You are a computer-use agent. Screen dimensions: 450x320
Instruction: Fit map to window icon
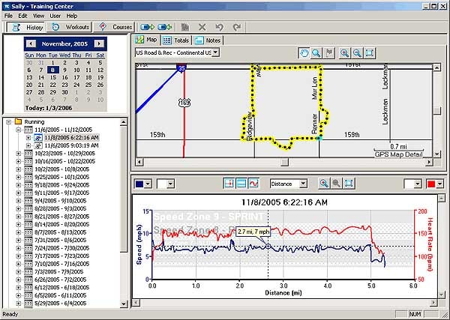(369, 53)
